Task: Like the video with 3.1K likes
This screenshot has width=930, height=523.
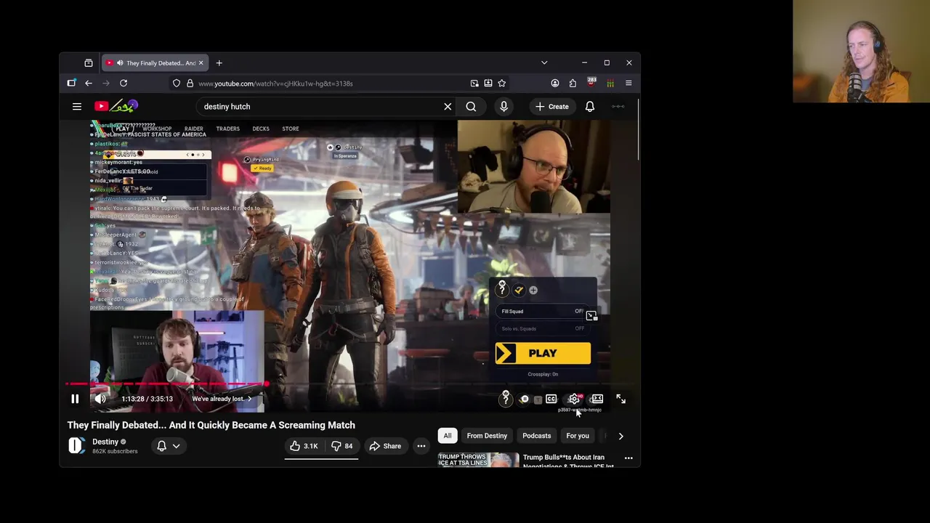Action: tap(304, 446)
